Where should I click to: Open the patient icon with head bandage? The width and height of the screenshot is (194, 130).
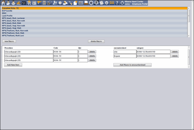(8, 3)
